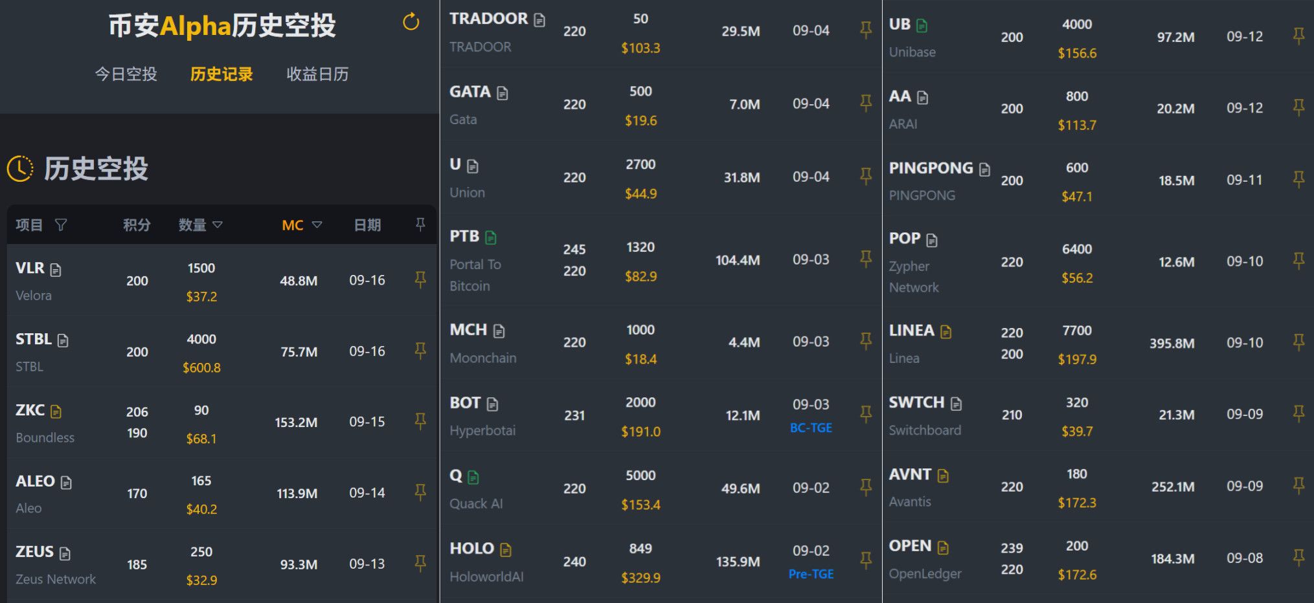
Task: Expand the 数量 column sort dropdown
Action: tap(218, 225)
